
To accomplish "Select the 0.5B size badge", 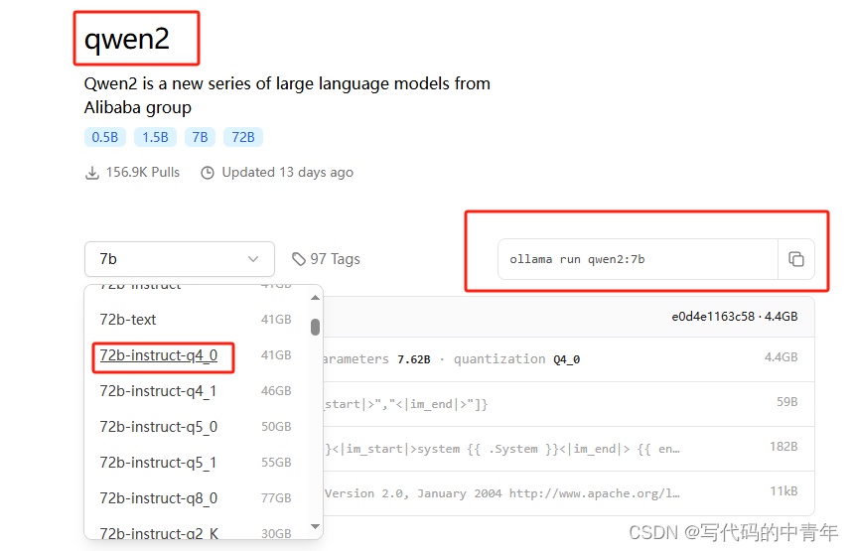I will (105, 137).
